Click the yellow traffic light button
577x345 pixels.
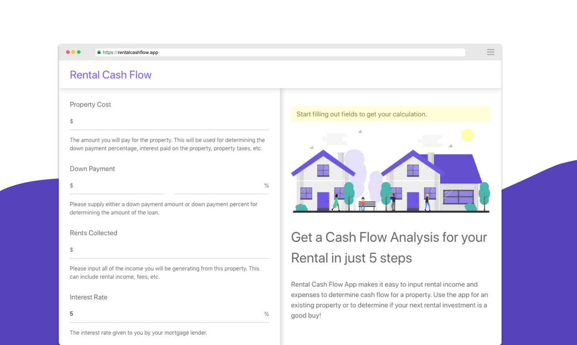(x=73, y=52)
